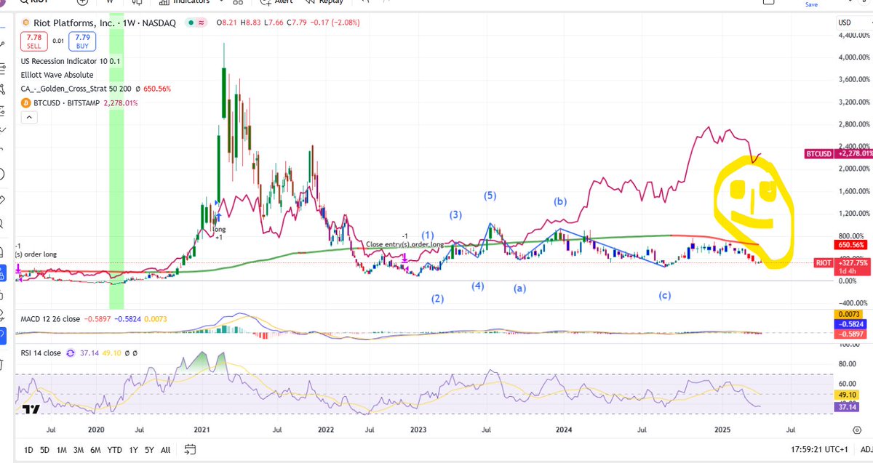This screenshot has width=873, height=463.
Task: Click the Close entry(s) order long marker
Action: 404,245
